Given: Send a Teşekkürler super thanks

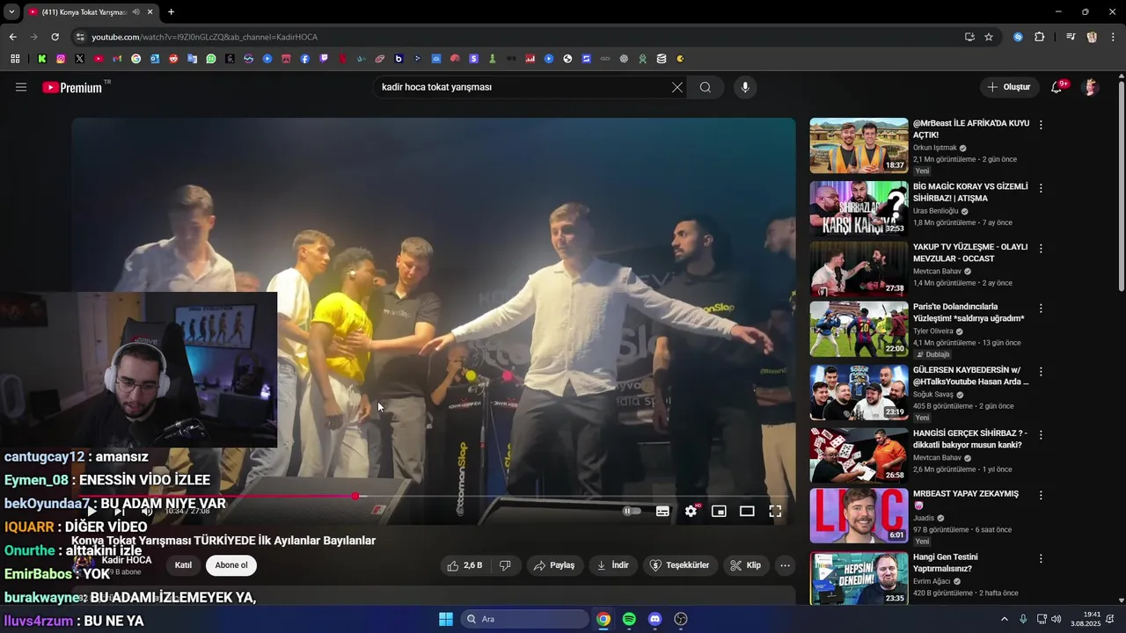Looking at the screenshot, I should tap(679, 565).
